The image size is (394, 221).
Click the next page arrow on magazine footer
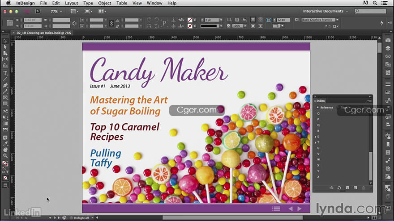click(x=300, y=209)
